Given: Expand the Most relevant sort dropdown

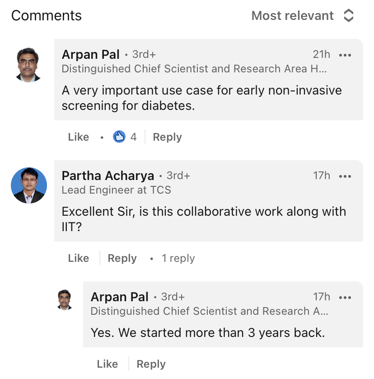Looking at the screenshot, I should [302, 16].
